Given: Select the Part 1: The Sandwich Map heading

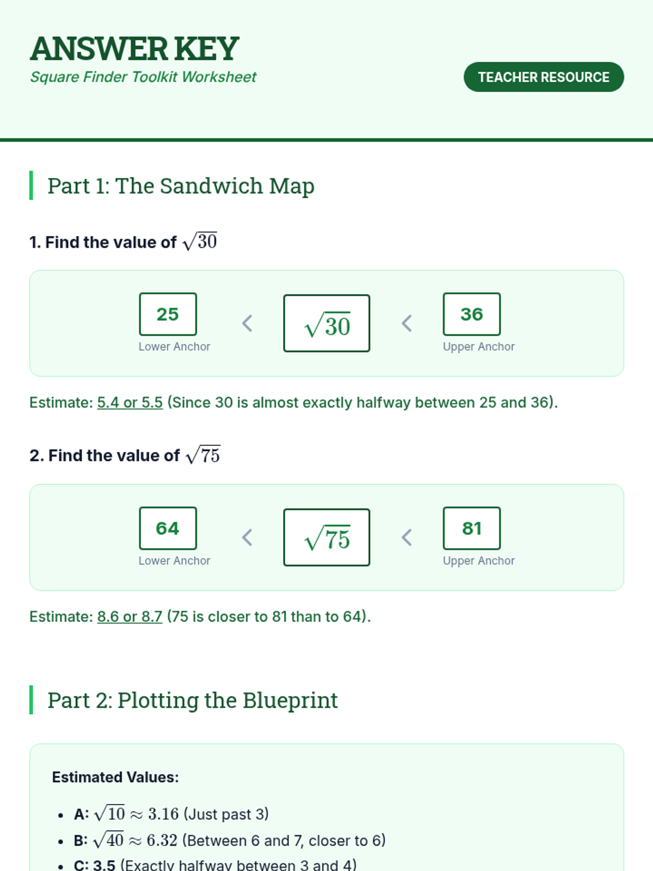Looking at the screenshot, I should coord(181,186).
